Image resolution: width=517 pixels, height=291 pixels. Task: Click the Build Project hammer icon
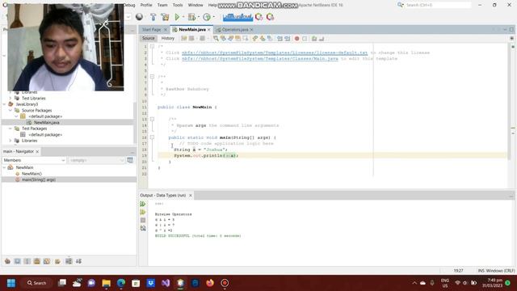(x=153, y=17)
